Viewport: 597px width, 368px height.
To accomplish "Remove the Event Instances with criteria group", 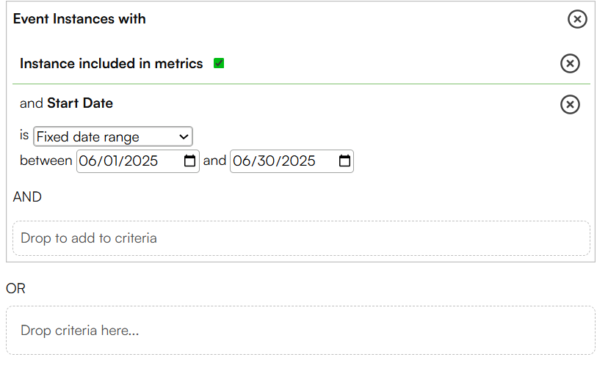I will pos(577,19).
